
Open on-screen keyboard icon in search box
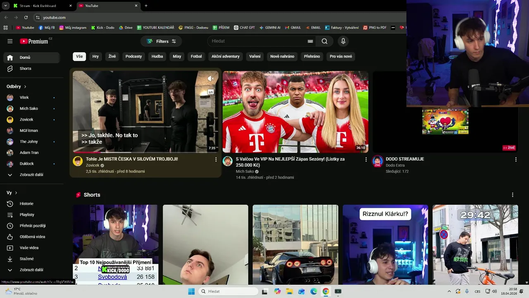point(310,41)
